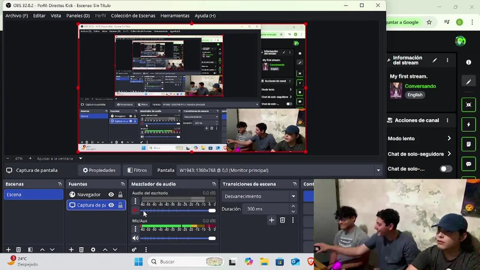Expand Modo lento chevron
This screenshot has height=270, width=480.
(449, 138)
